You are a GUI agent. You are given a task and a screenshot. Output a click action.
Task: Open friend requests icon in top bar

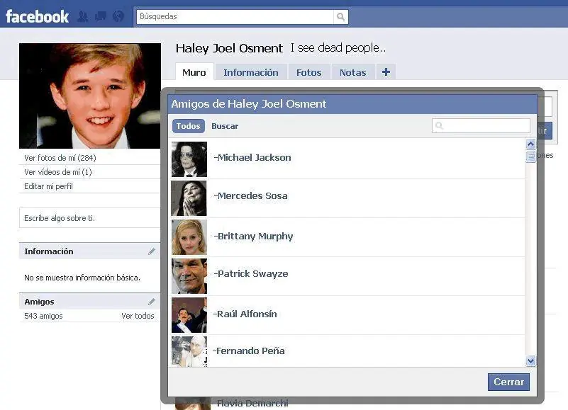click(x=83, y=16)
